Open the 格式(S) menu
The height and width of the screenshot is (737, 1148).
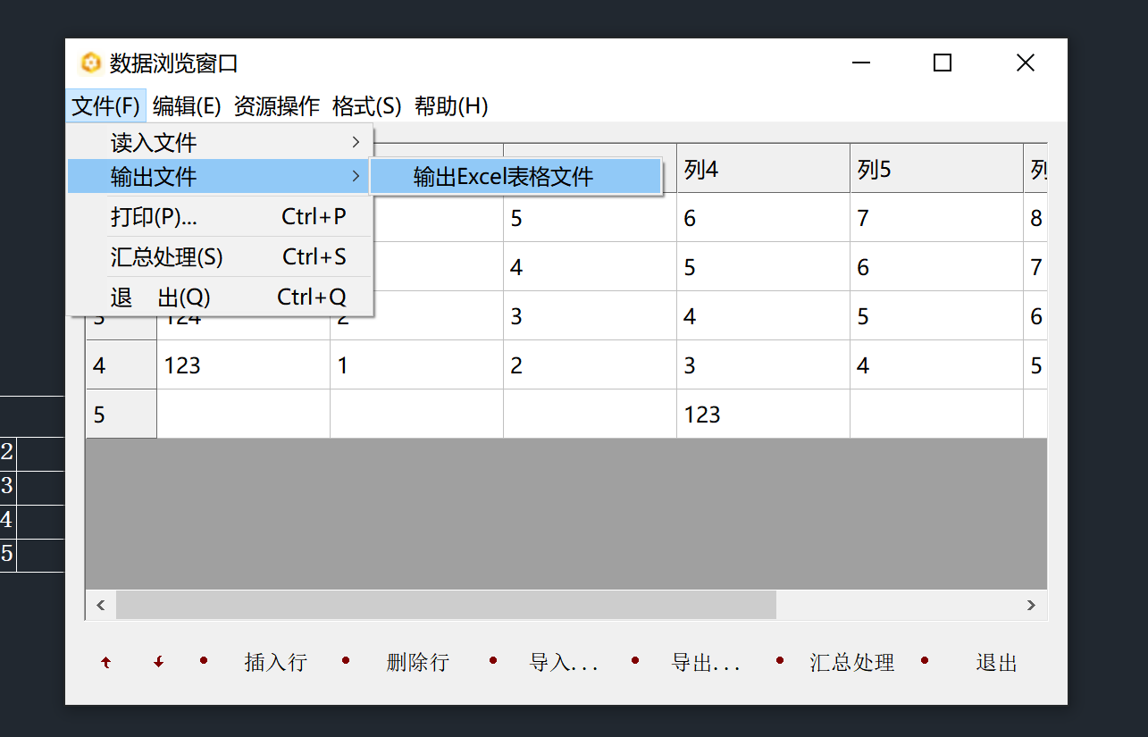coord(366,106)
